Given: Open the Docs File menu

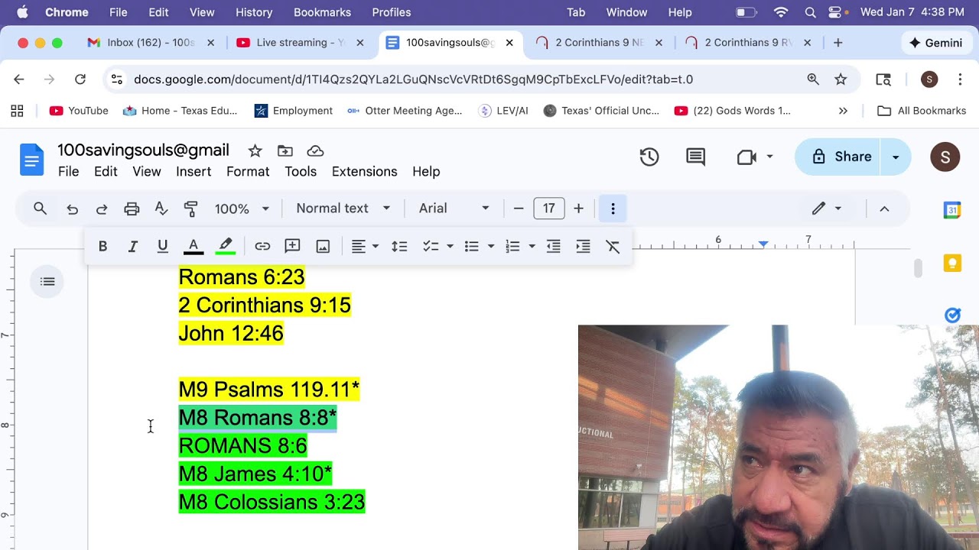Looking at the screenshot, I should coord(68,171).
